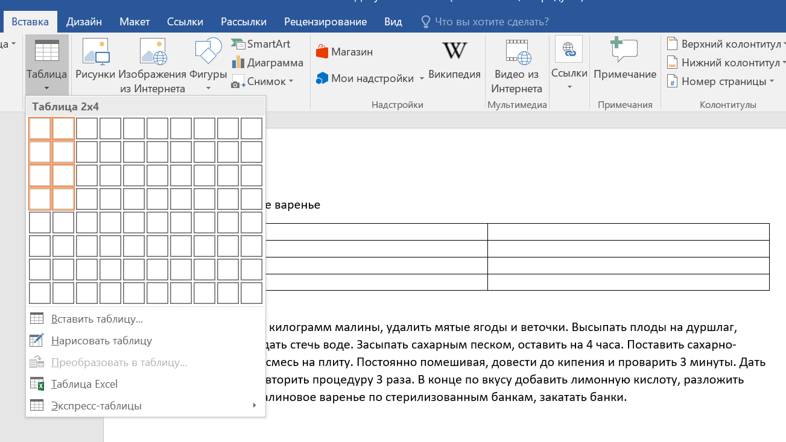Go to the Рассылки tab
Viewport: 786px width, 442px height.
pyautogui.click(x=244, y=22)
